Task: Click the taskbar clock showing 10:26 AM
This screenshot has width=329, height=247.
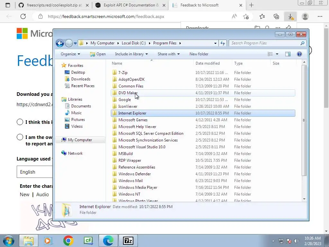Action: tap(312, 241)
